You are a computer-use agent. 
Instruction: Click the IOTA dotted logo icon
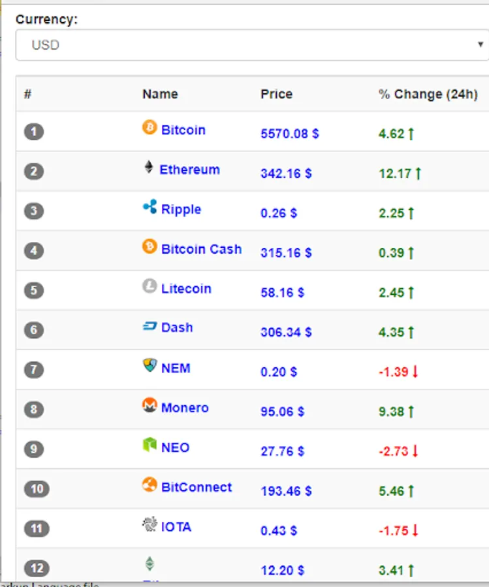[x=150, y=524]
